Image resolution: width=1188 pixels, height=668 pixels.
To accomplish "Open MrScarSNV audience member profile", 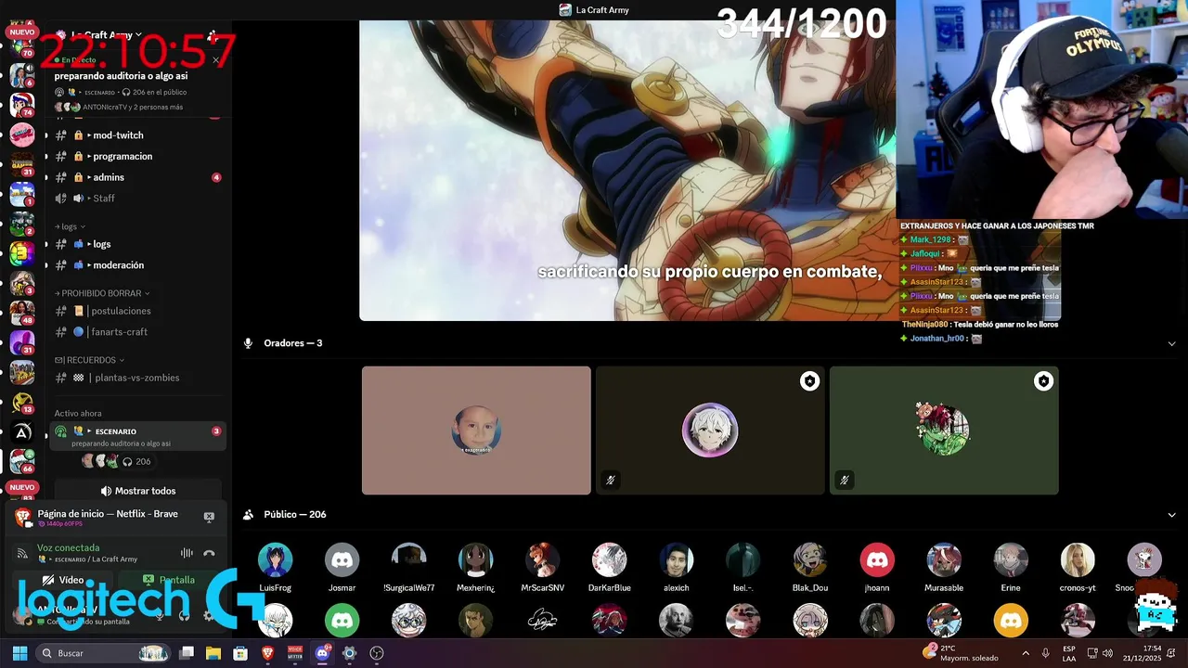I will [543, 567].
